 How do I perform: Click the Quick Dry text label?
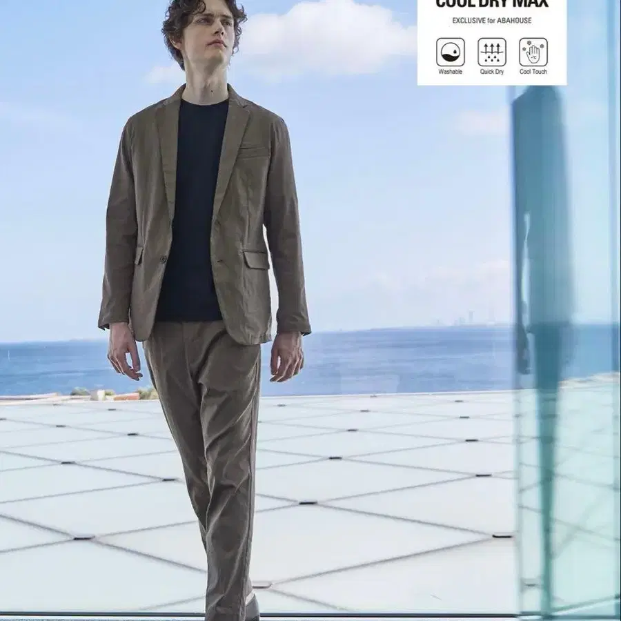[x=491, y=72]
